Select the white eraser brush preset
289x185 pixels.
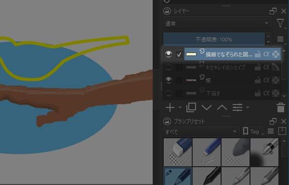pos(178,152)
